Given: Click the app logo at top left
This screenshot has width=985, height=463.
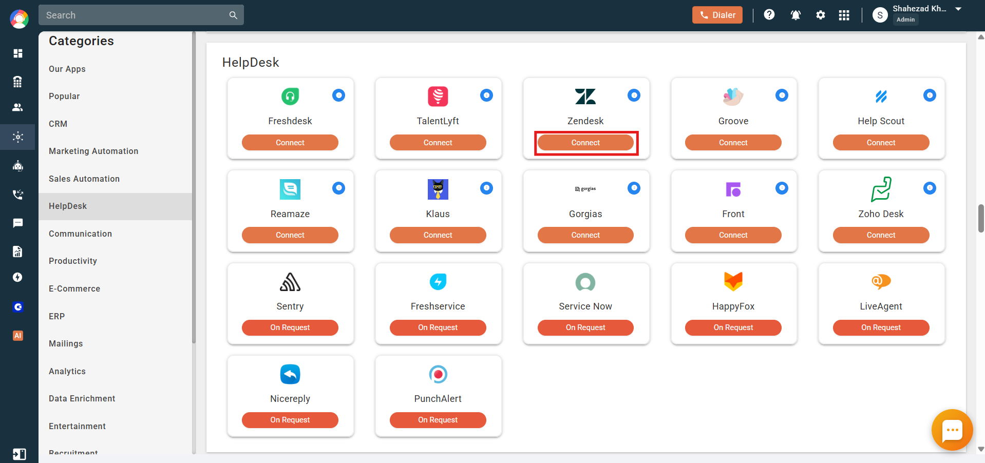Looking at the screenshot, I should tap(19, 19).
